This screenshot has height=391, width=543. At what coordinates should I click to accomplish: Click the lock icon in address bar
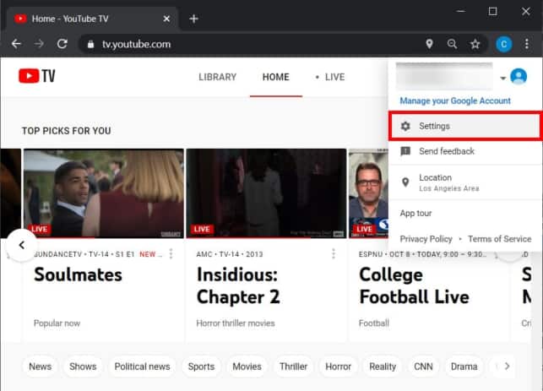(x=90, y=44)
